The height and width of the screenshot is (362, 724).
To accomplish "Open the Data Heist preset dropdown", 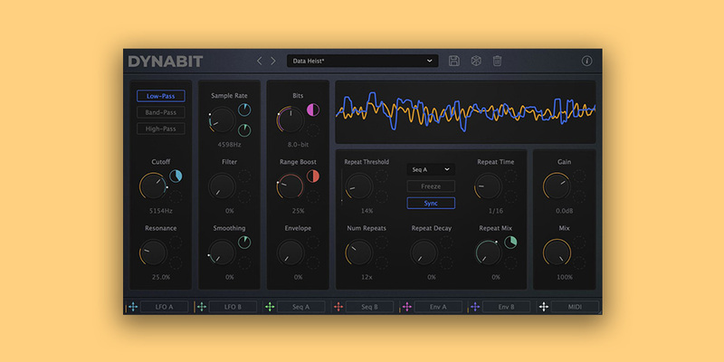I will click(x=363, y=61).
